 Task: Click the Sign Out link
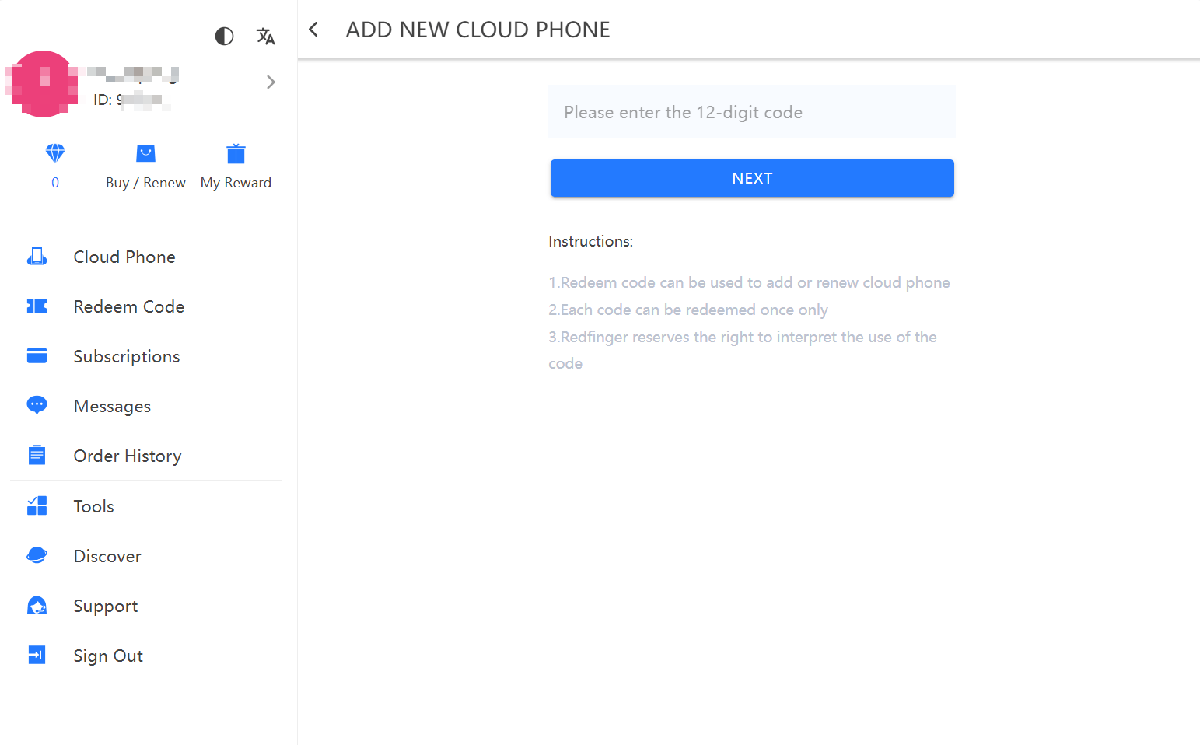[x=108, y=655]
